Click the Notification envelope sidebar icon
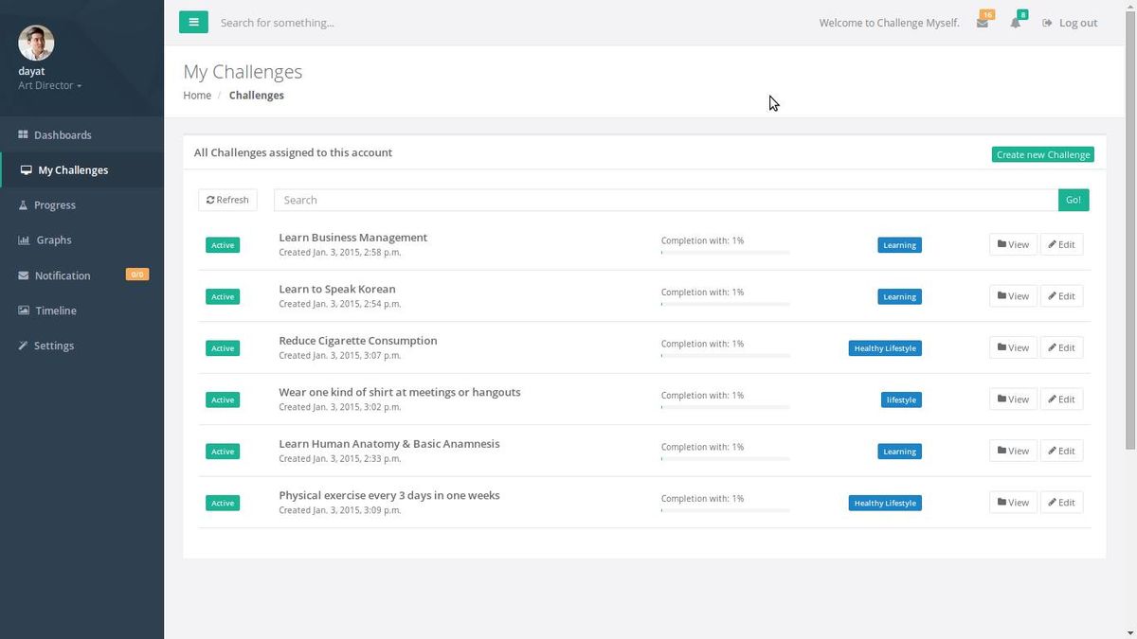Image resolution: width=1137 pixels, height=639 pixels. (x=24, y=275)
